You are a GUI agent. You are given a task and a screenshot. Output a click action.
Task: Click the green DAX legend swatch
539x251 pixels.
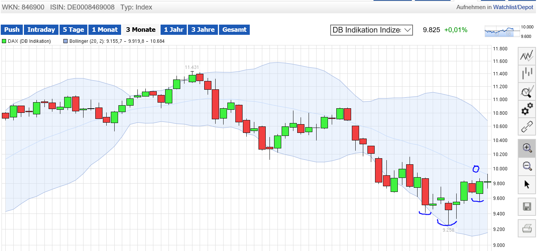4,41
